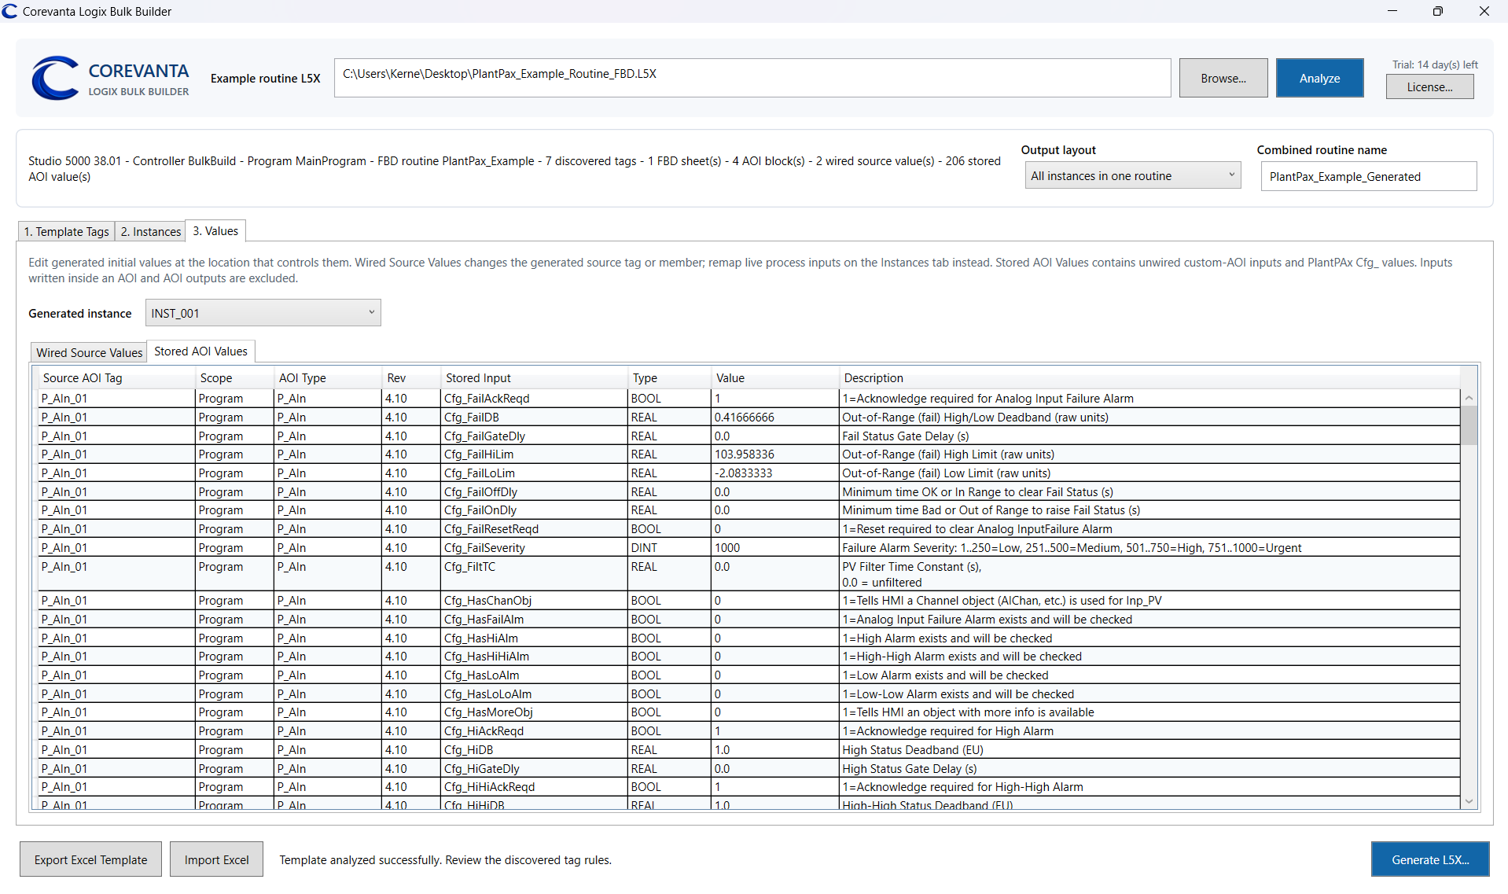Viewport: 1508px width, 894px height.
Task: Open the Browse file dialog
Action: tap(1223, 78)
